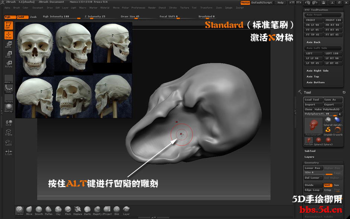This screenshot has width=350, height=219.
Task: Toggle the Suv option
Action: click(336, 185)
